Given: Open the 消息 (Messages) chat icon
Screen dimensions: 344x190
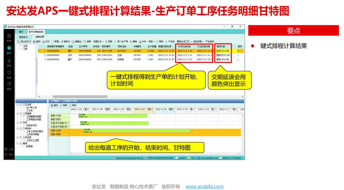Looking at the screenshot, I should (x=9, y=72).
